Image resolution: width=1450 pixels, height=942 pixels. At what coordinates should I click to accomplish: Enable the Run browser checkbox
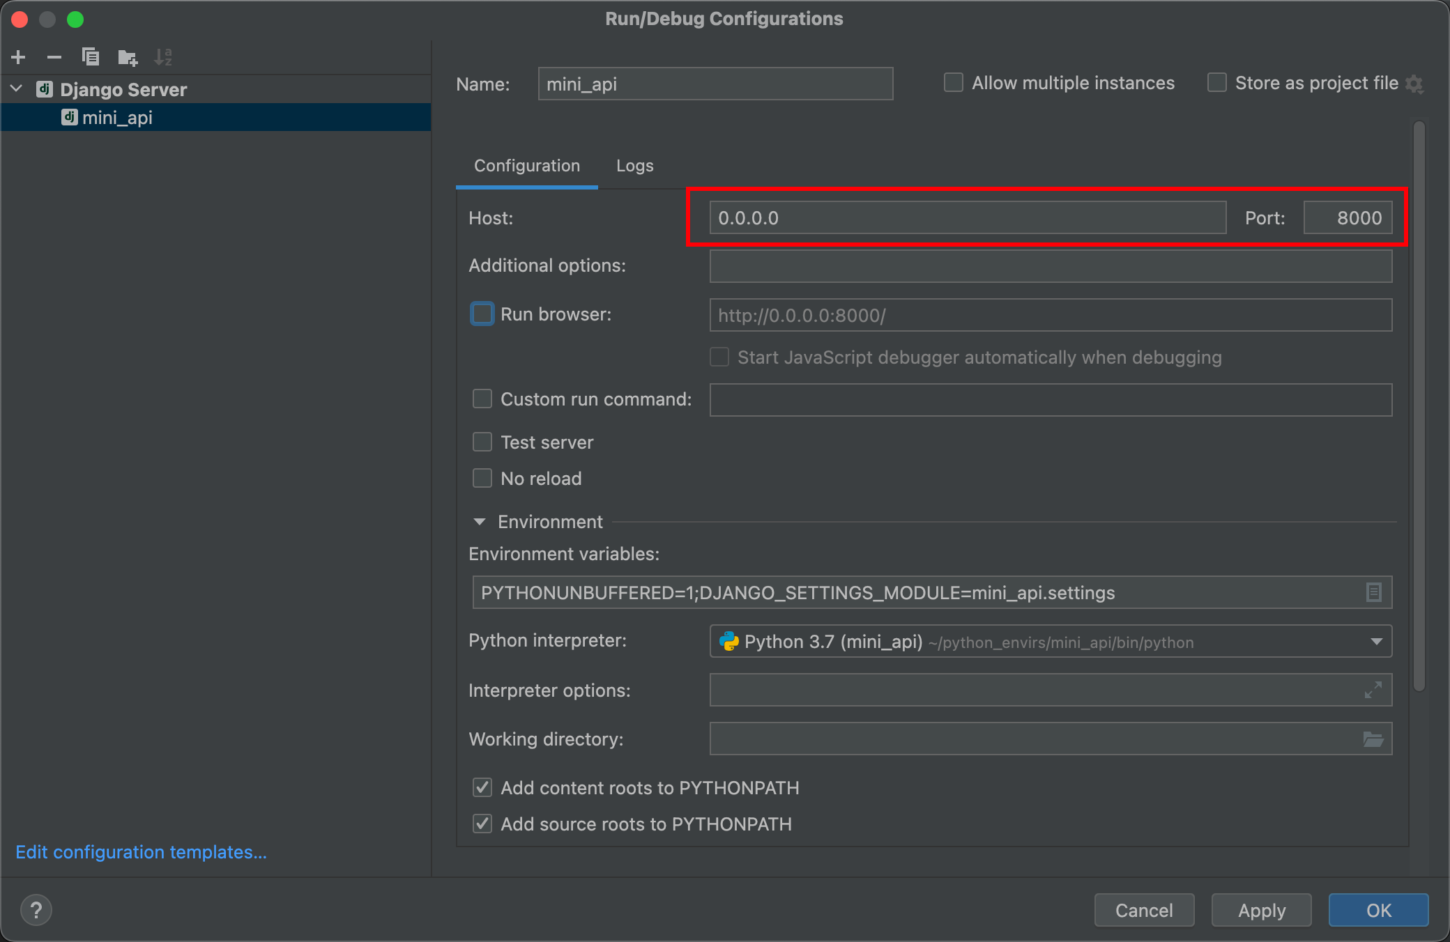(482, 314)
